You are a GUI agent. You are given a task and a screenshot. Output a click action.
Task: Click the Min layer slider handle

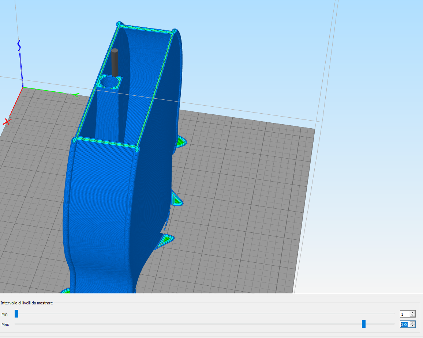click(16, 314)
